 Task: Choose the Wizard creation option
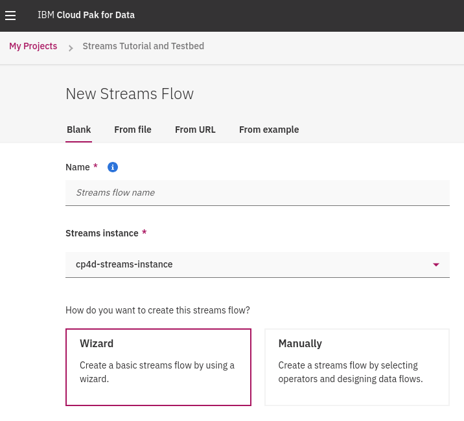point(158,367)
